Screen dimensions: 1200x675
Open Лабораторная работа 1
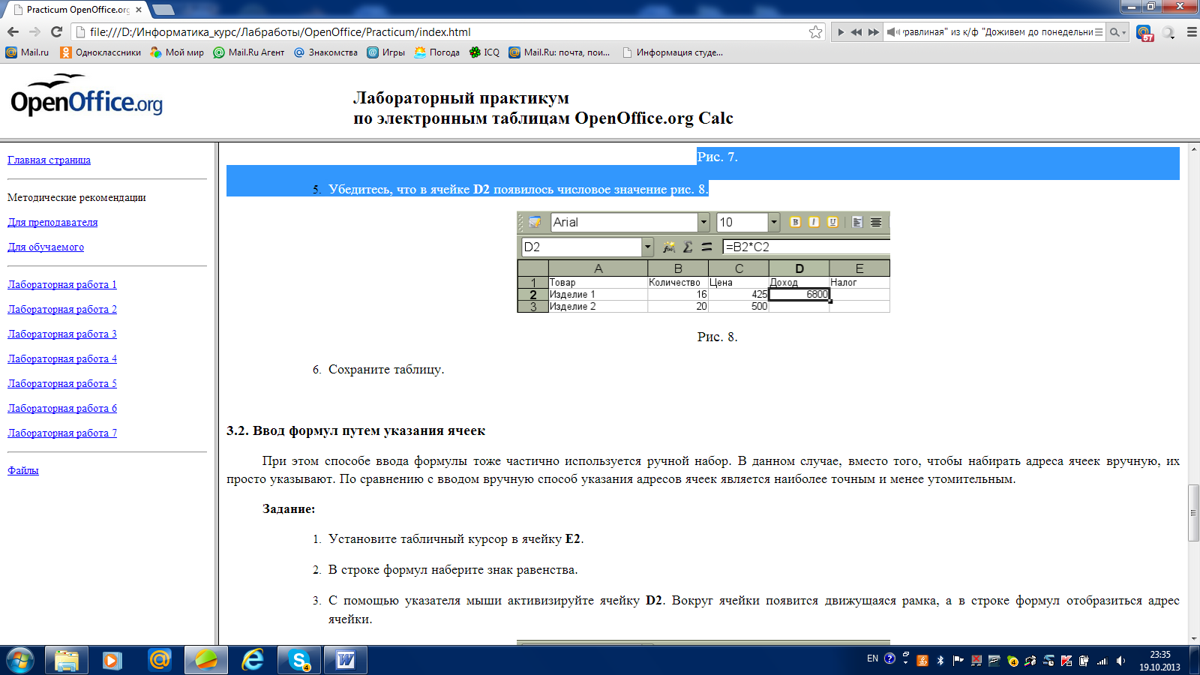(62, 284)
